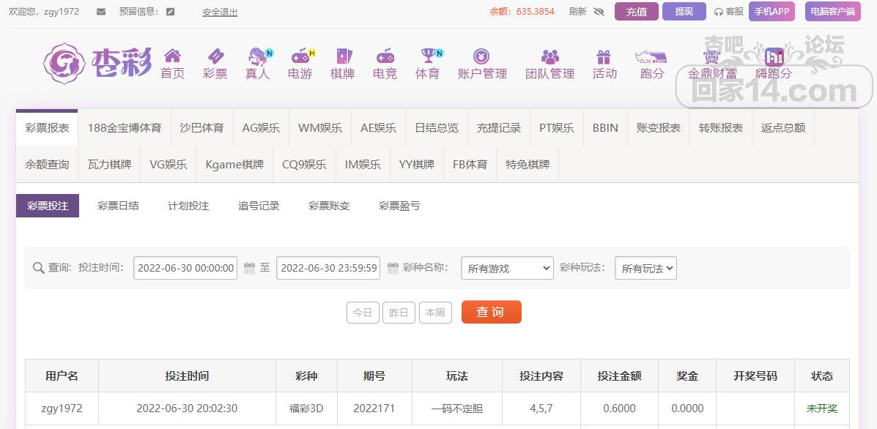Click the home icon in navigation
877x429 pixels.
pyautogui.click(x=172, y=56)
